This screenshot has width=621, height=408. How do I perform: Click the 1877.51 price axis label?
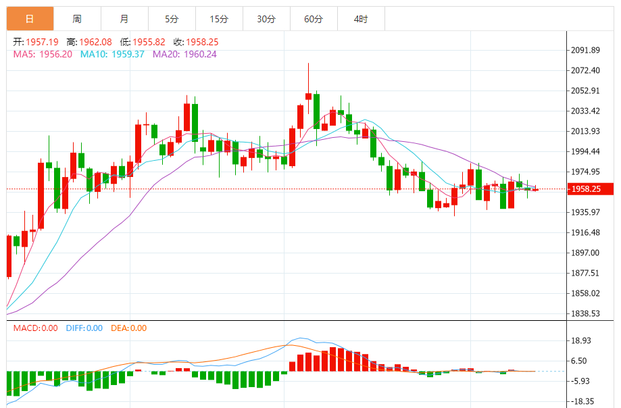tap(585, 273)
